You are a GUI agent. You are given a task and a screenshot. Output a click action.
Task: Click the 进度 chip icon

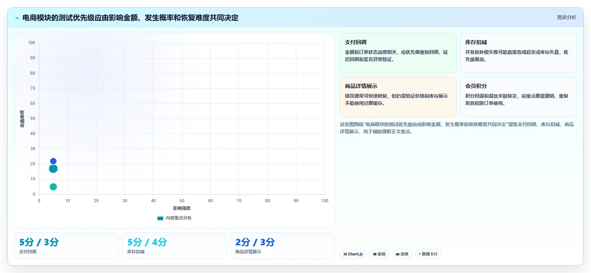397,254
